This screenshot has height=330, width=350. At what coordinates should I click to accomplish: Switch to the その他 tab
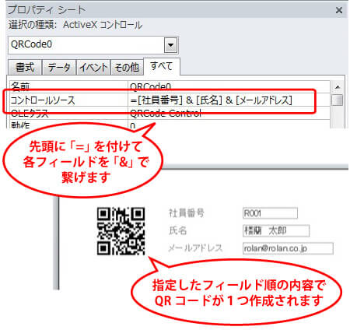coord(127,67)
